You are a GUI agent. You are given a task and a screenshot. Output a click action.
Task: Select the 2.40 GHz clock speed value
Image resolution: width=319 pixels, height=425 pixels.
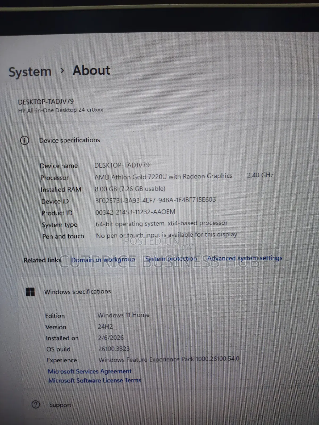[260, 175]
